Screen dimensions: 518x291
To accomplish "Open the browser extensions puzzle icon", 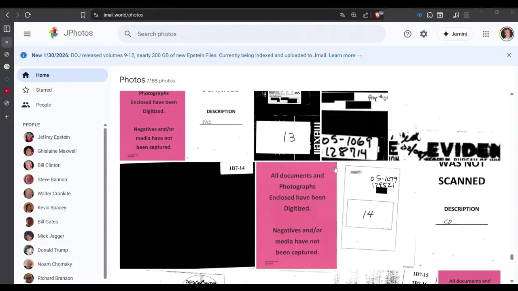I will point(430,15).
